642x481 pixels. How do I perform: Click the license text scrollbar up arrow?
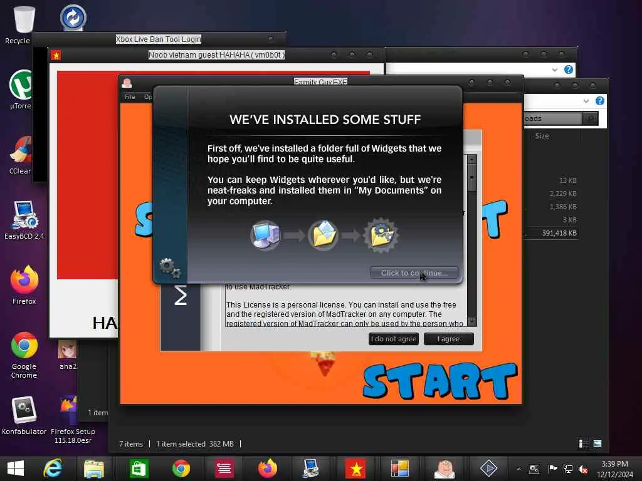pyautogui.click(x=471, y=159)
